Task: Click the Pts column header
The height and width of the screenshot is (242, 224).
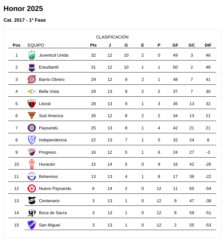Action: [93, 45]
